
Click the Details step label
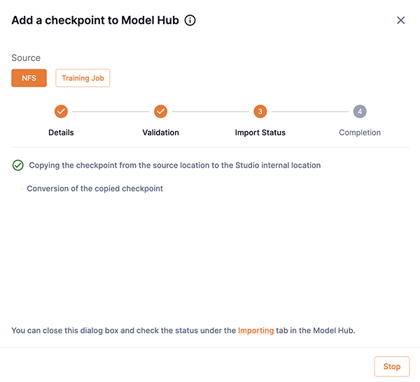(61, 132)
